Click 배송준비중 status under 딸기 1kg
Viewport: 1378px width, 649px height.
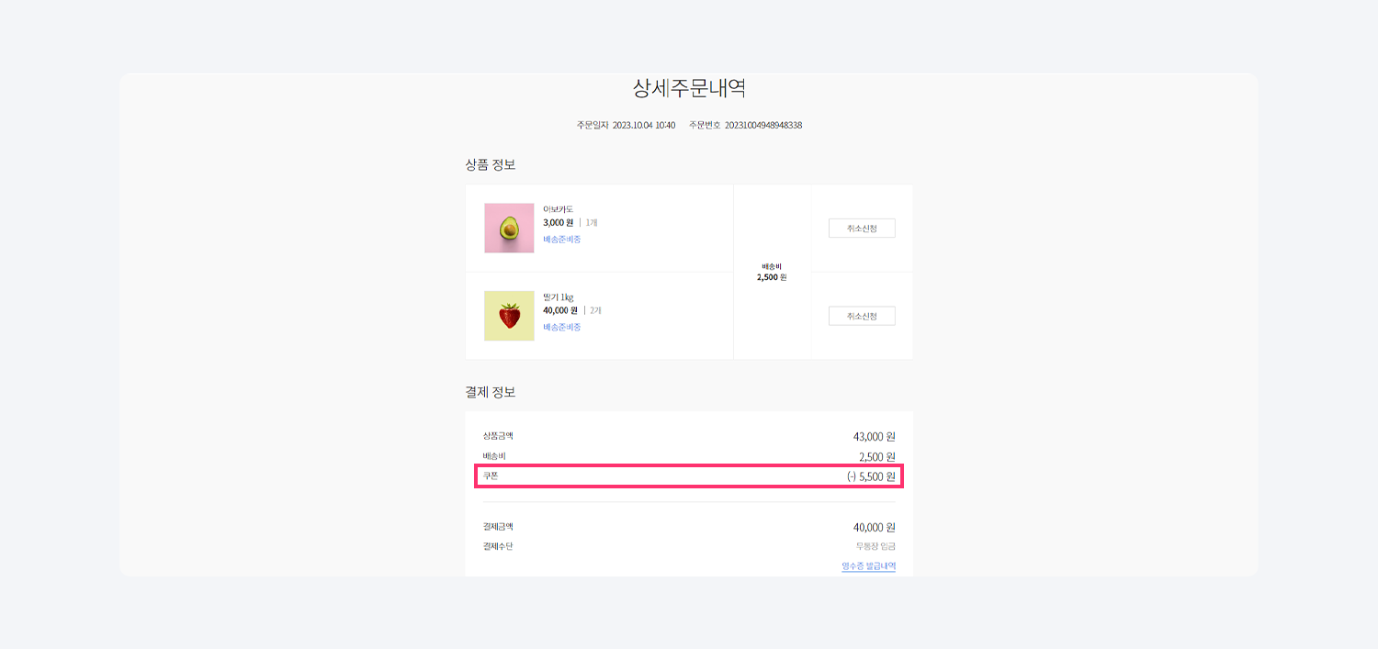[x=561, y=328]
